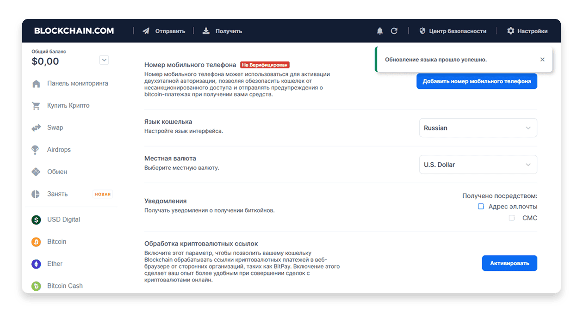Open the U.S. Dollar currency dropdown

(x=478, y=165)
